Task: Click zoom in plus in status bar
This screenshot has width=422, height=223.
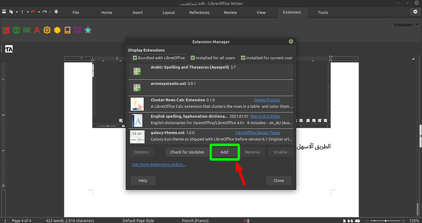Action: 403,221
